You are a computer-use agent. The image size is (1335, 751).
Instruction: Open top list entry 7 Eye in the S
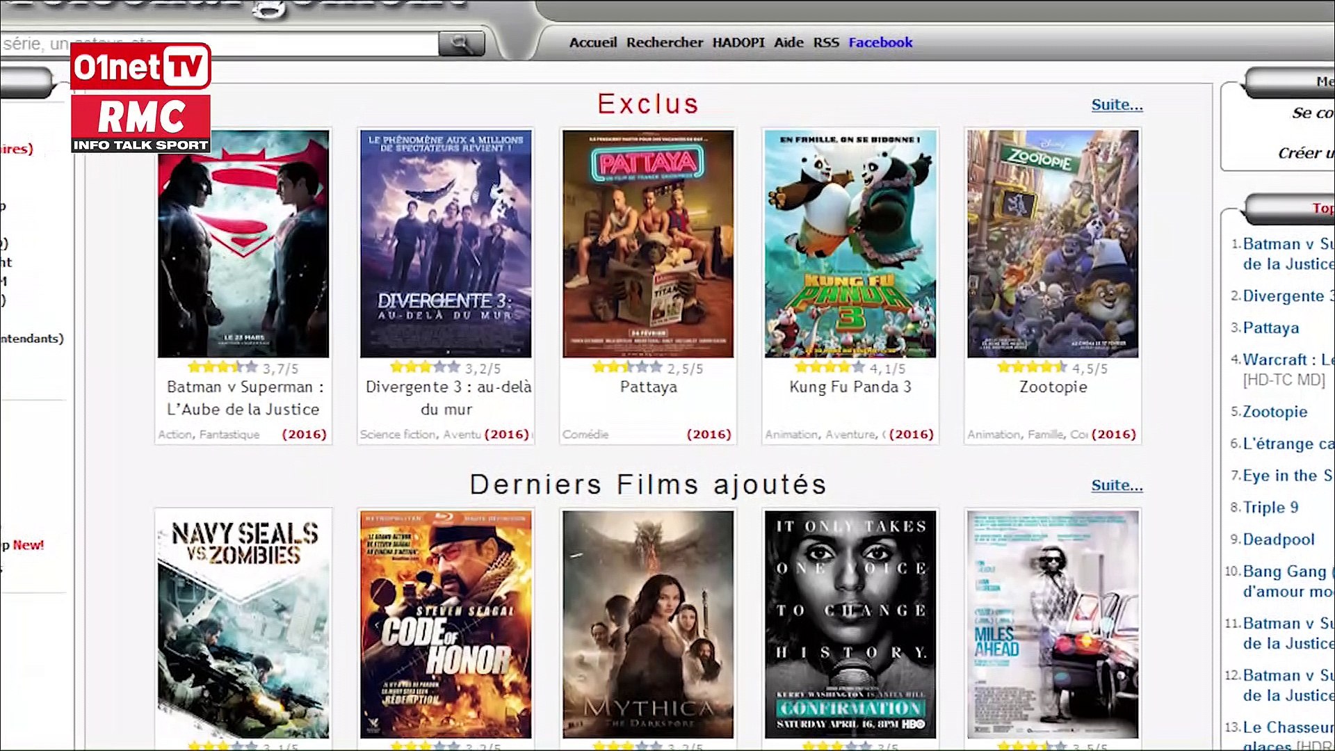pyautogui.click(x=1288, y=476)
